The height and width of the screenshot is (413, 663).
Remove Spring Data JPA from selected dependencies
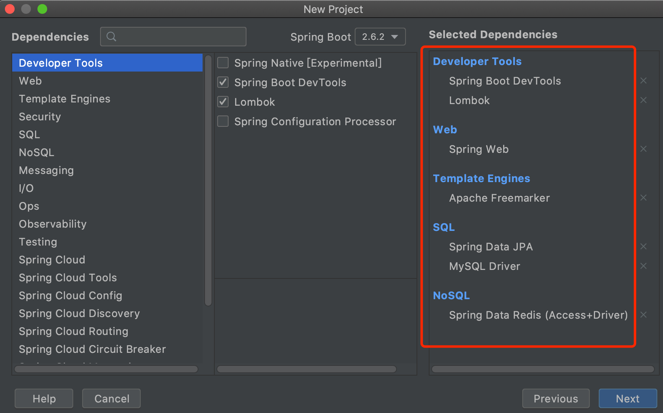pos(643,246)
